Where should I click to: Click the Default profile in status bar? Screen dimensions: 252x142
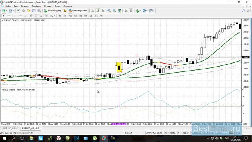click(x=129, y=133)
